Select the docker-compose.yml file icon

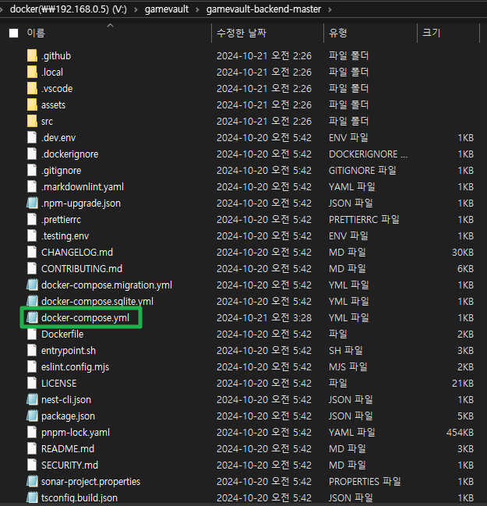pos(32,318)
